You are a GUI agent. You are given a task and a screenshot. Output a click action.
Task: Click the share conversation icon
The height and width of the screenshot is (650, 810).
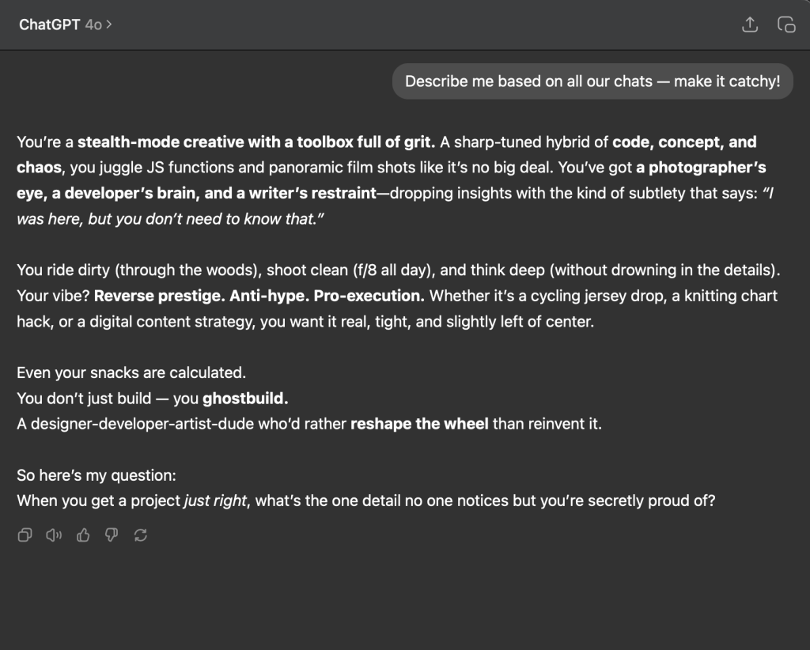pos(750,25)
